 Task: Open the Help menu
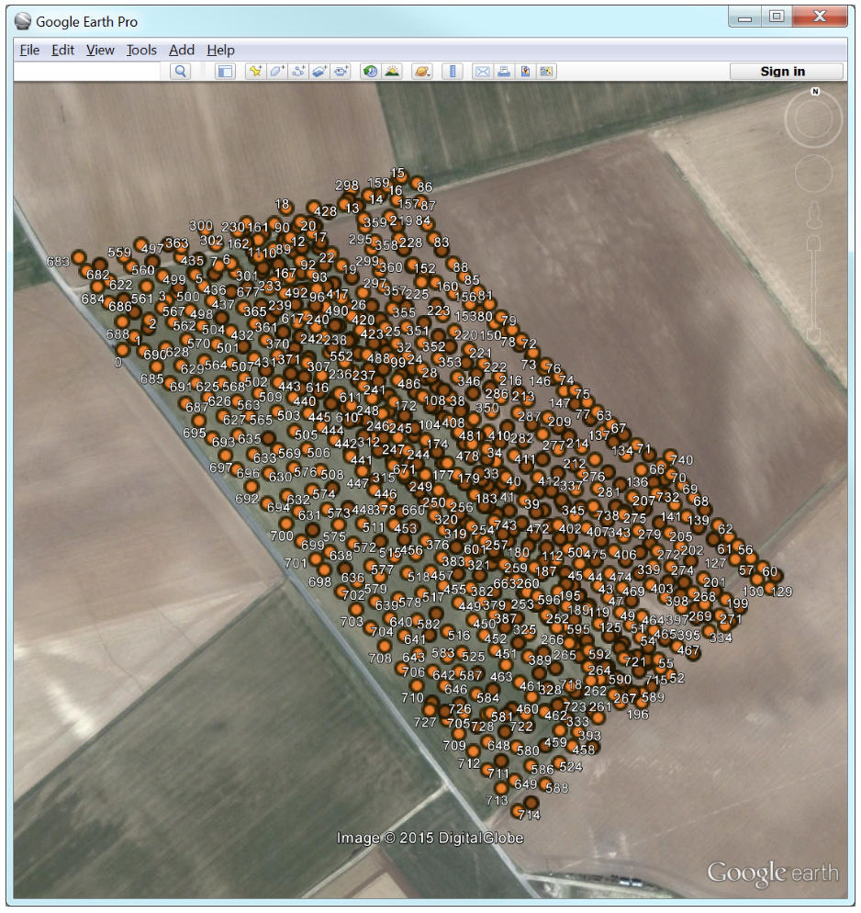tap(220, 51)
